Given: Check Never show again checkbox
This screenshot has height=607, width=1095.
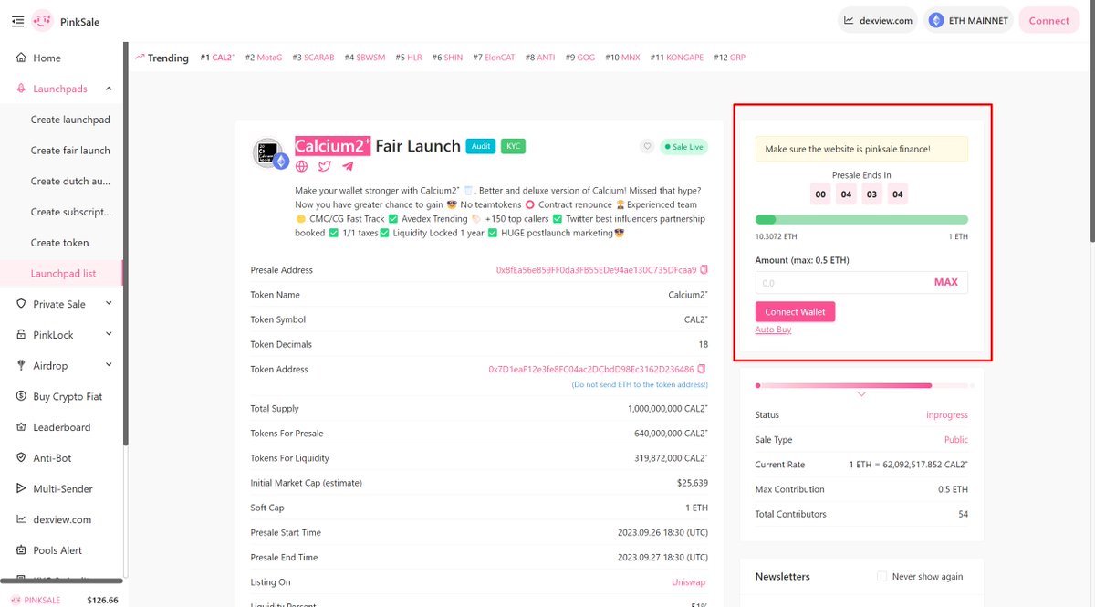Looking at the screenshot, I should 881,577.
